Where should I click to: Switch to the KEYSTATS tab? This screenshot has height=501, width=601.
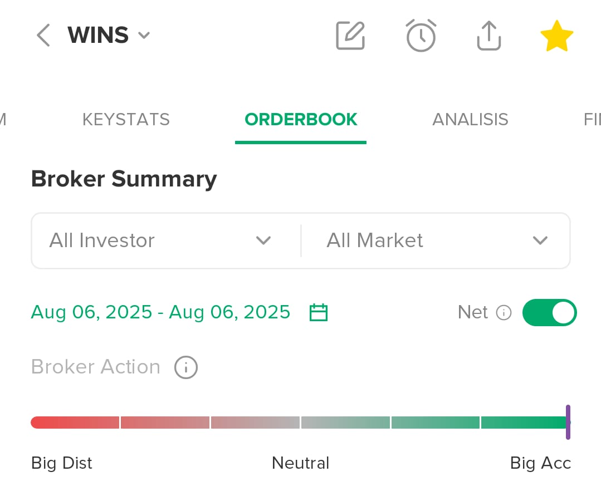[x=126, y=120]
